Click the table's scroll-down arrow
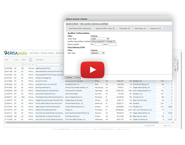Image resolution: width=185 pixels, height=145 pixels. [x=175, y=120]
